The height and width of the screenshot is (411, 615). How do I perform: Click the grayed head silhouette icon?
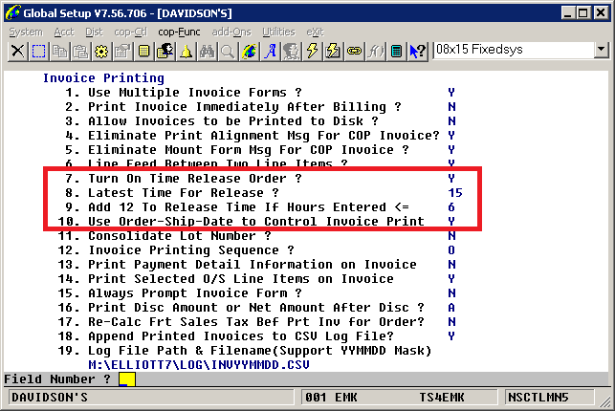click(x=291, y=52)
